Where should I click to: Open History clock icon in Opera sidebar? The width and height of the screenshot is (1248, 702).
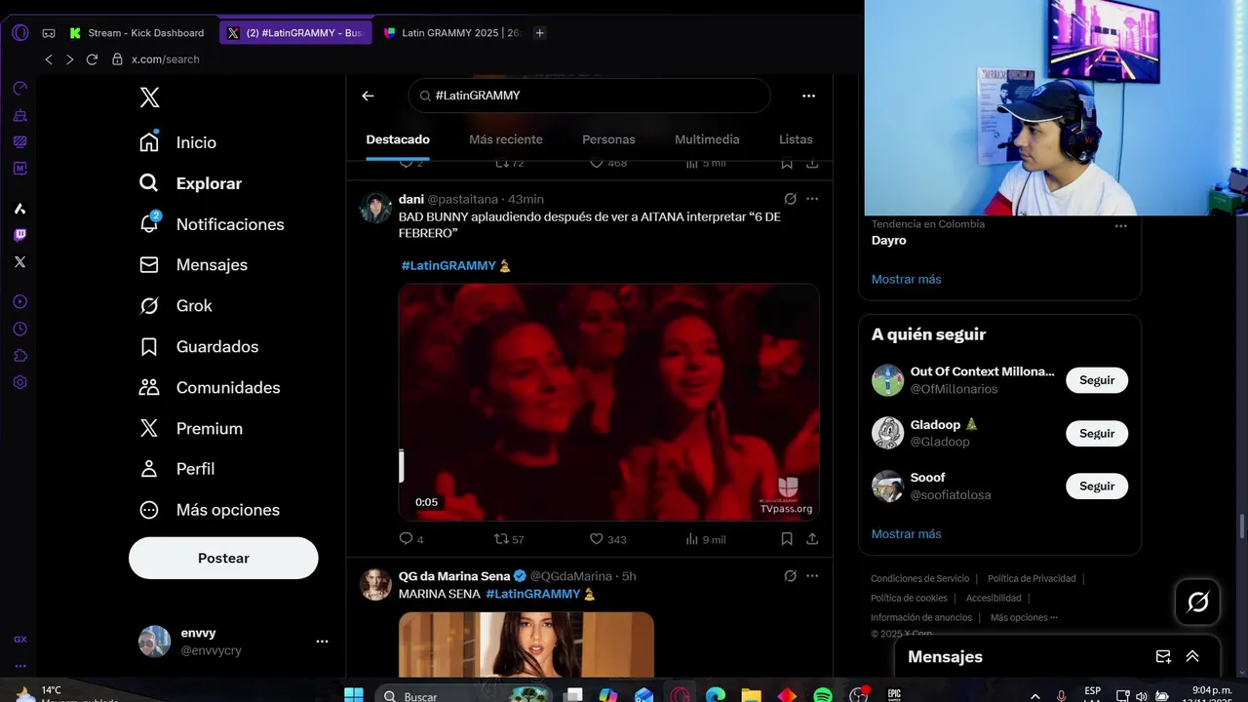pyautogui.click(x=19, y=329)
